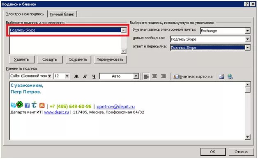Open the Авто font color dropdown

136,76
